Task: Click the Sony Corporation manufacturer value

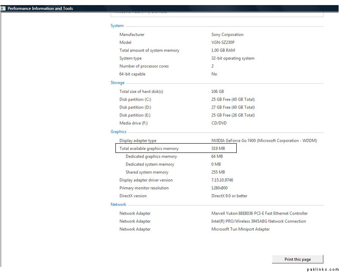Action: tap(227, 35)
